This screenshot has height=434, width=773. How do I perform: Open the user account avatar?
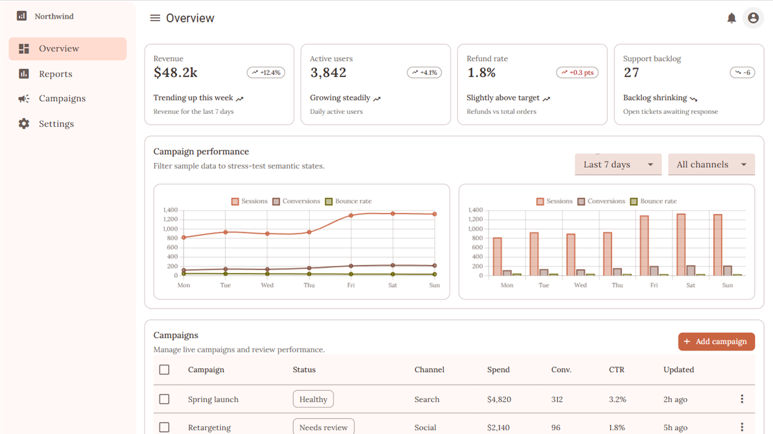coord(753,18)
